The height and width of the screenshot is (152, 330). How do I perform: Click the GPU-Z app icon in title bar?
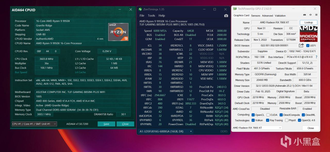coord(235,9)
